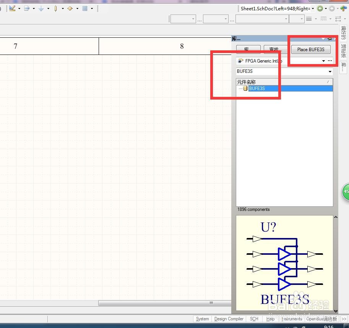Open the SCH panel menu
The image size is (349, 328).
254,319
